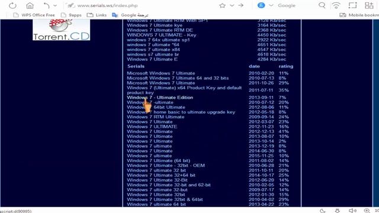The image size is (379, 213).
Task: Open Windows 7 ULTIMATE serial dated 2012-11-23
Action: click(152, 127)
